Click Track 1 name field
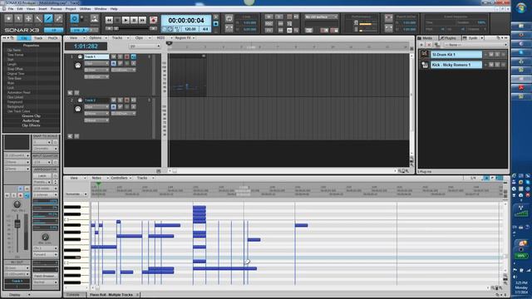This screenshot has height=299, width=532. tap(96, 56)
